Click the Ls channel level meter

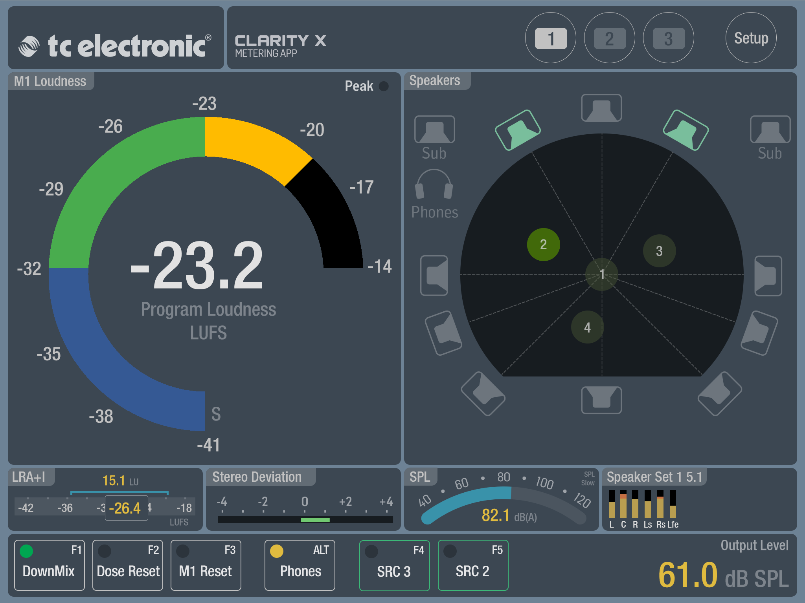coord(648,504)
